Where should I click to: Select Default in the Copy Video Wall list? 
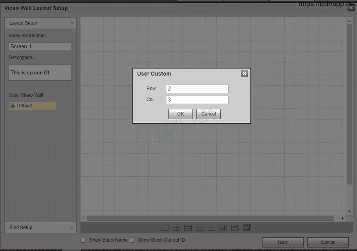click(33, 106)
